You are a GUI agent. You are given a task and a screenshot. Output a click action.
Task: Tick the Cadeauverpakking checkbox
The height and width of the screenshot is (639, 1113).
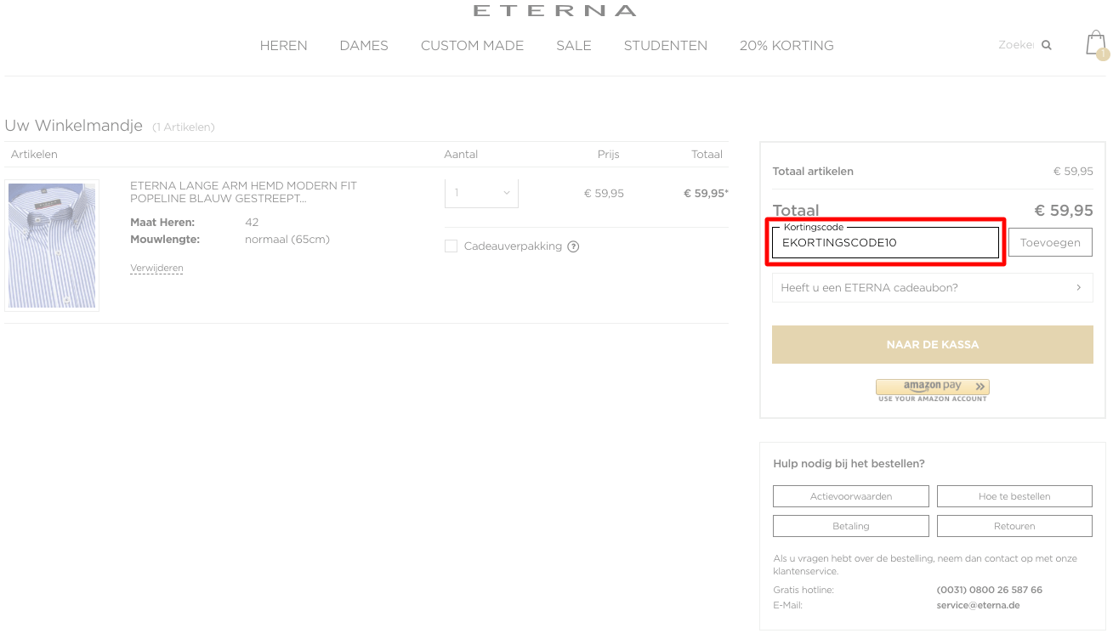(x=451, y=246)
